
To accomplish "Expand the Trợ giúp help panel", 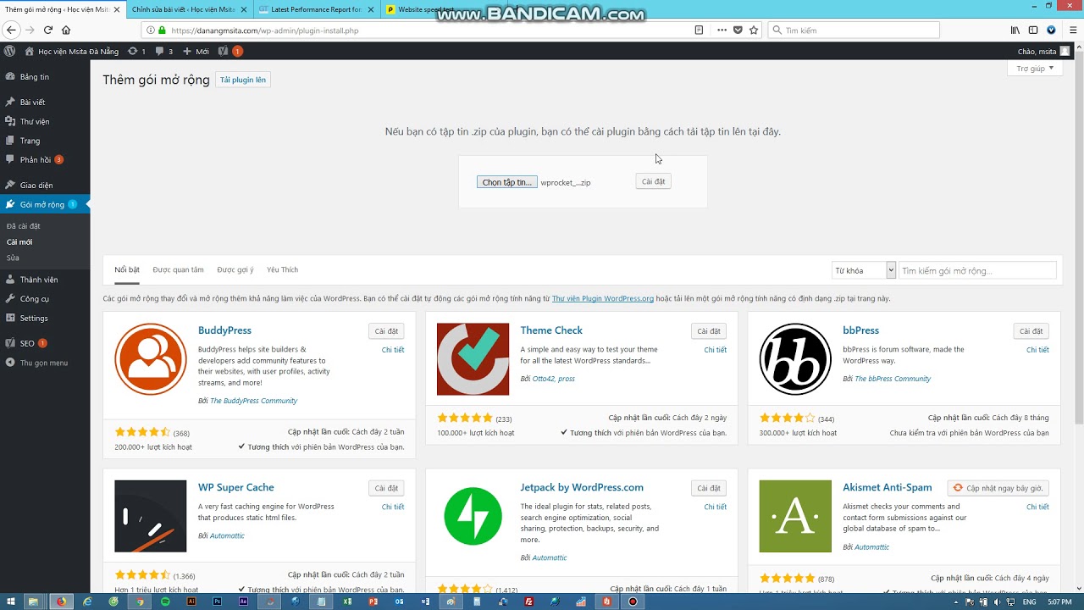I will click(1035, 69).
